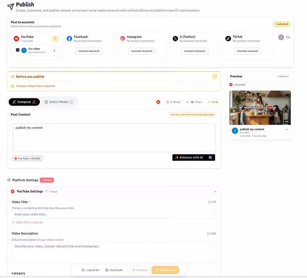Screen dimensions: 307x278
Task: Click the To do status indicator
Action: [x=213, y=102]
